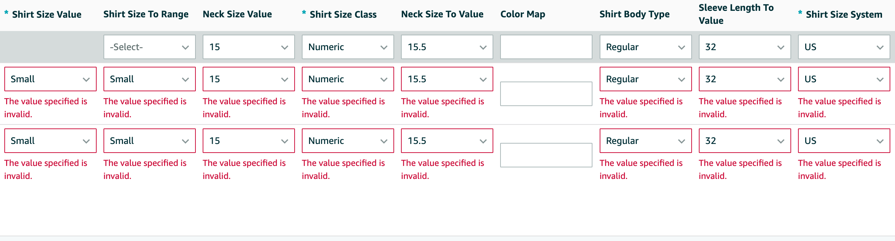Click second product row Color Map field
This screenshot has height=241, width=895.
click(x=546, y=155)
